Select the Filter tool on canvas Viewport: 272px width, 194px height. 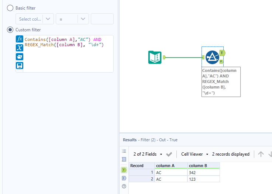[x=212, y=57]
